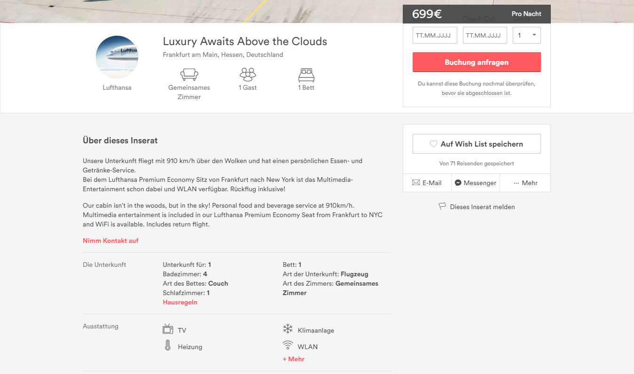Click the TV amenity icon
The height and width of the screenshot is (374, 634).
pos(168,329)
